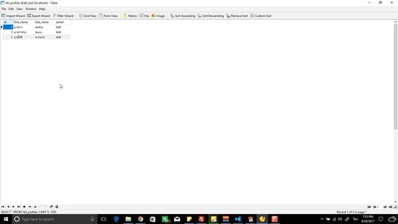This screenshot has width=398, height=224.
Task: Go to first record button
Action: click(x=2, y=207)
